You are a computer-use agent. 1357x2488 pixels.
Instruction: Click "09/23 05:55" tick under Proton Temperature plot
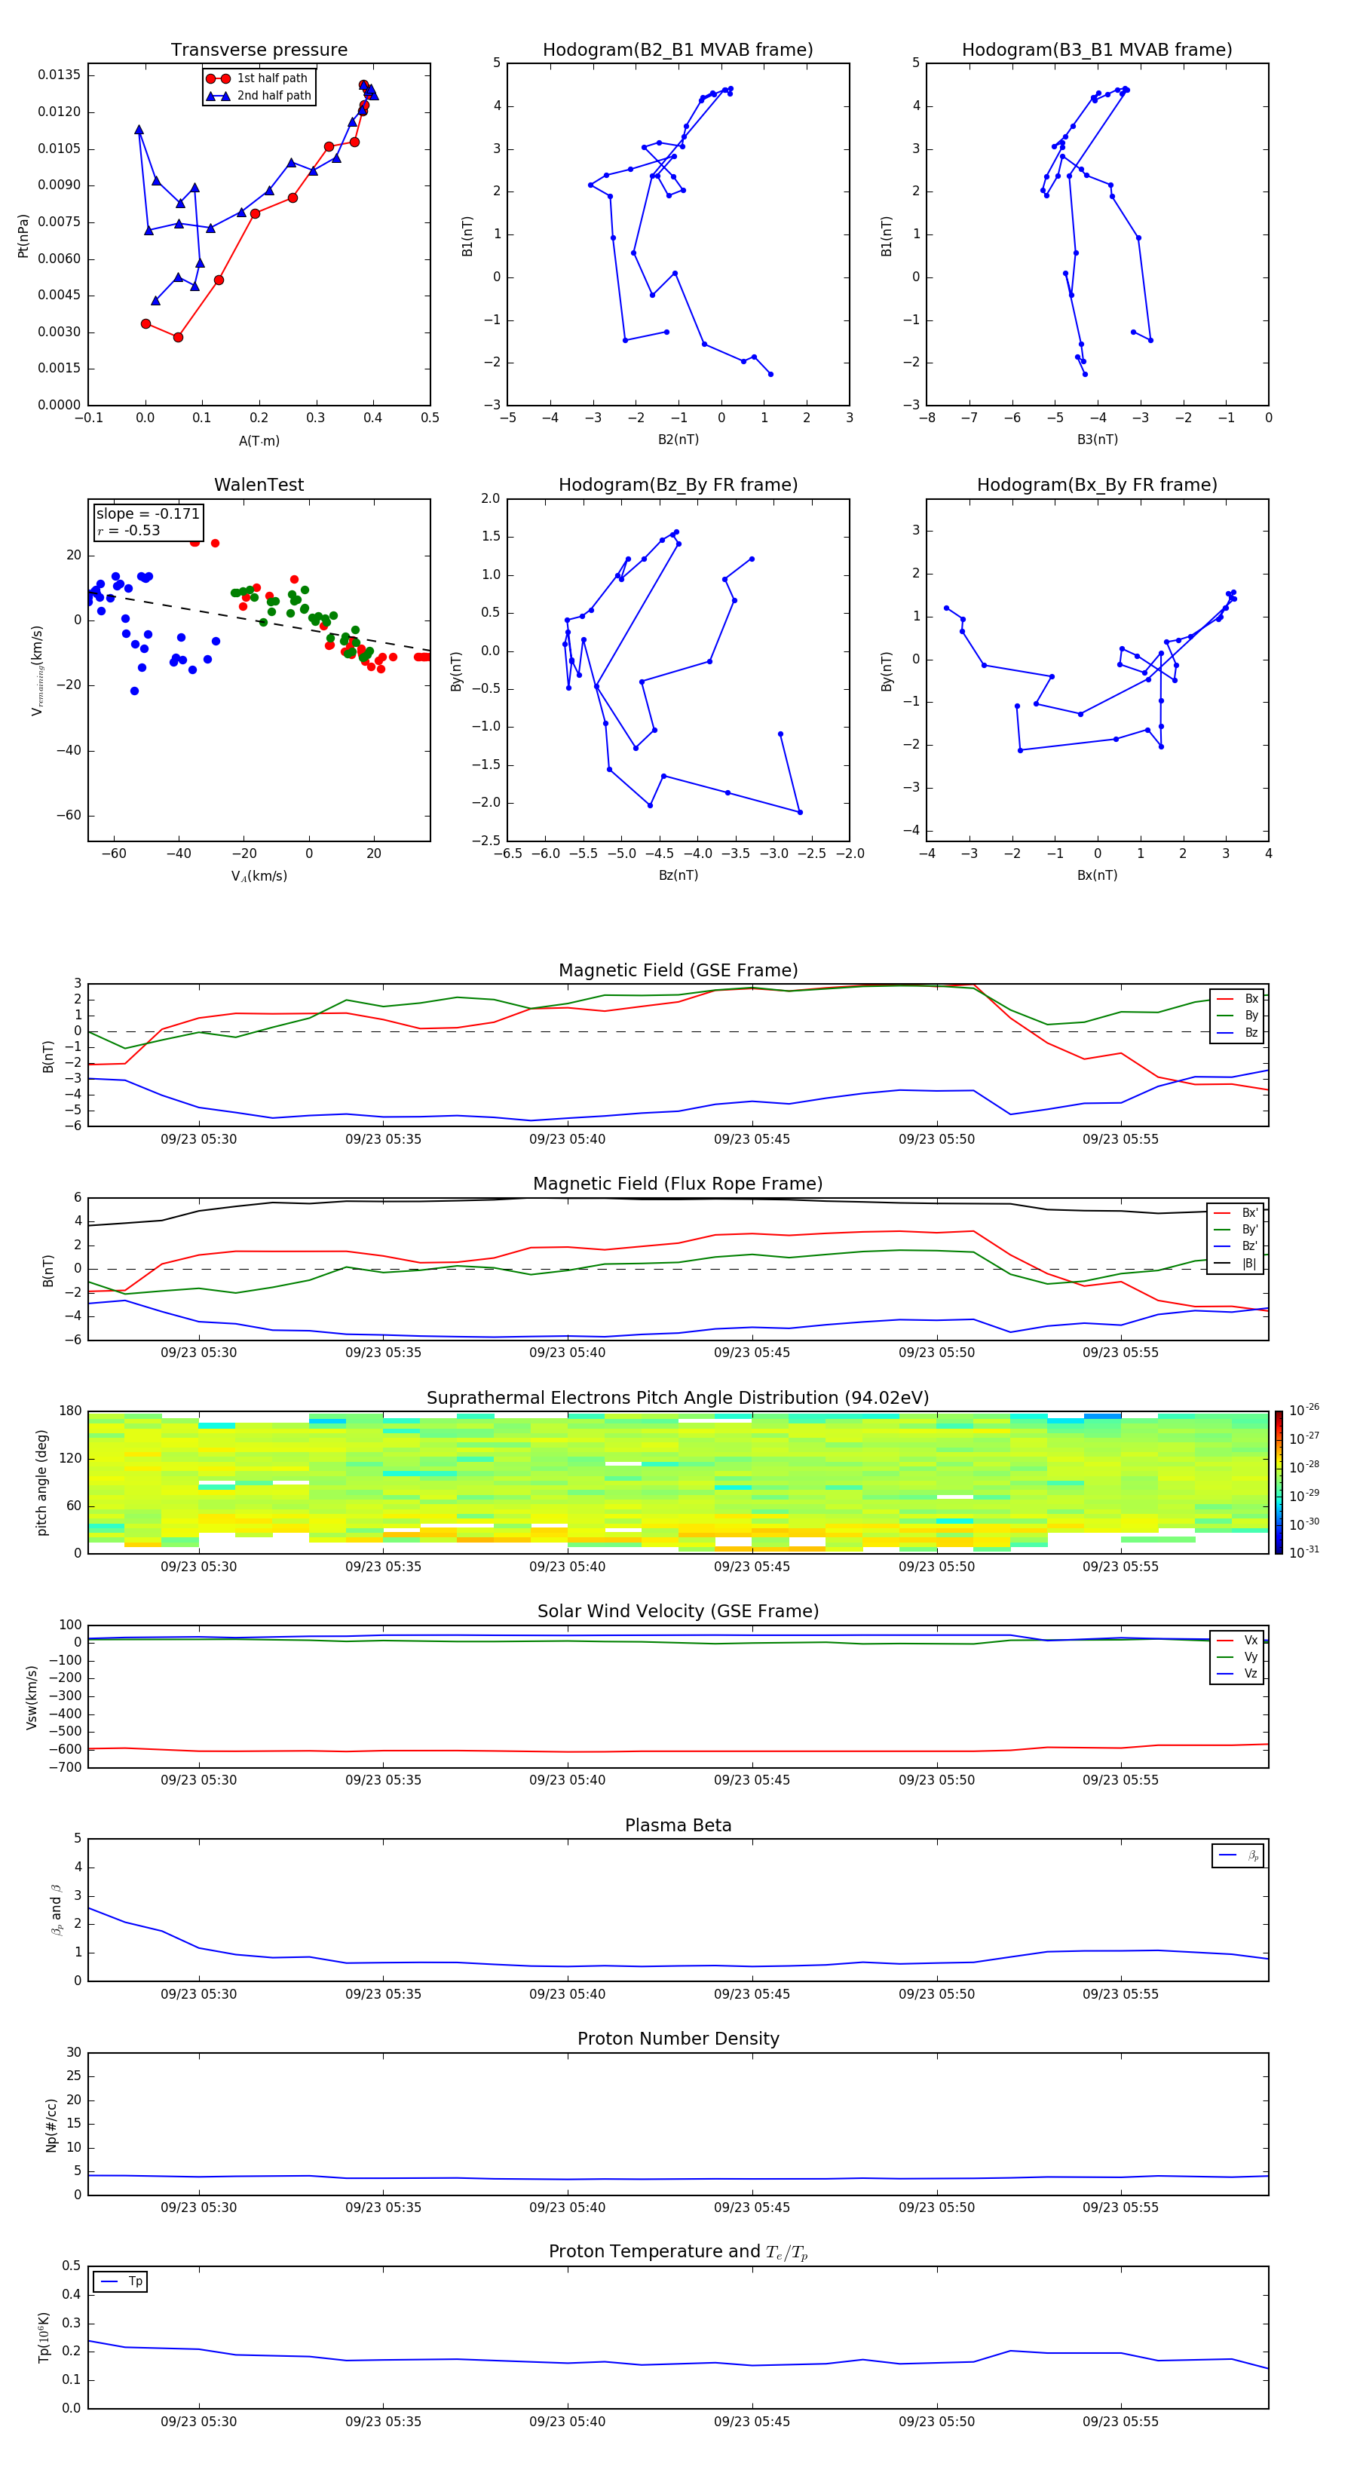click(x=1120, y=2422)
